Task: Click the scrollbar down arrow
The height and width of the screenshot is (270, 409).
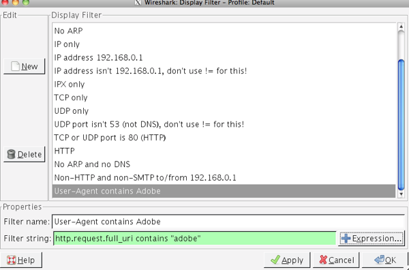Action: [402, 194]
